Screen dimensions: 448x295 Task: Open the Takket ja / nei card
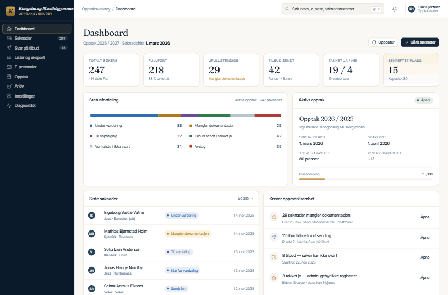pos(351,69)
